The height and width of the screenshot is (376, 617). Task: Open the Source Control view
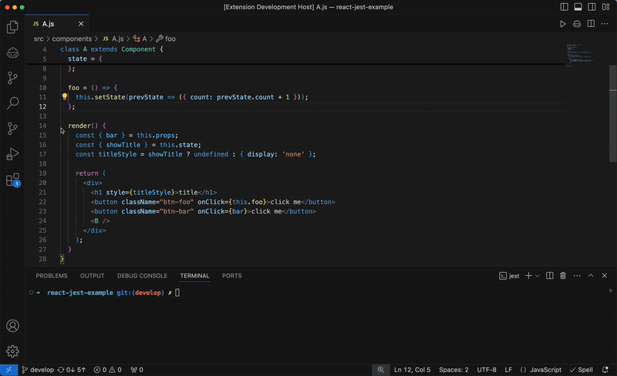pyautogui.click(x=12, y=78)
